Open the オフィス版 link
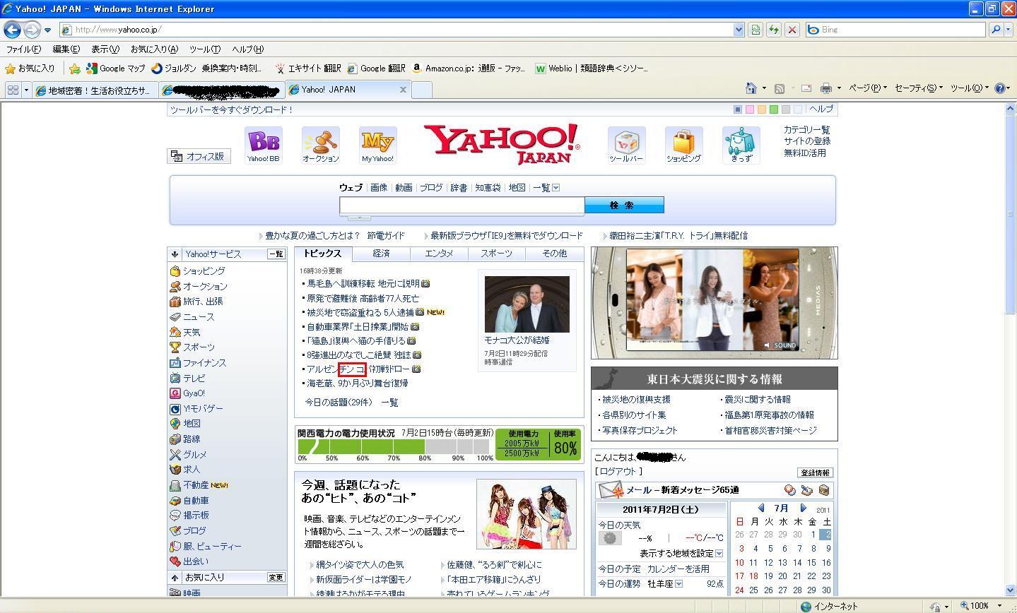 [x=199, y=157]
